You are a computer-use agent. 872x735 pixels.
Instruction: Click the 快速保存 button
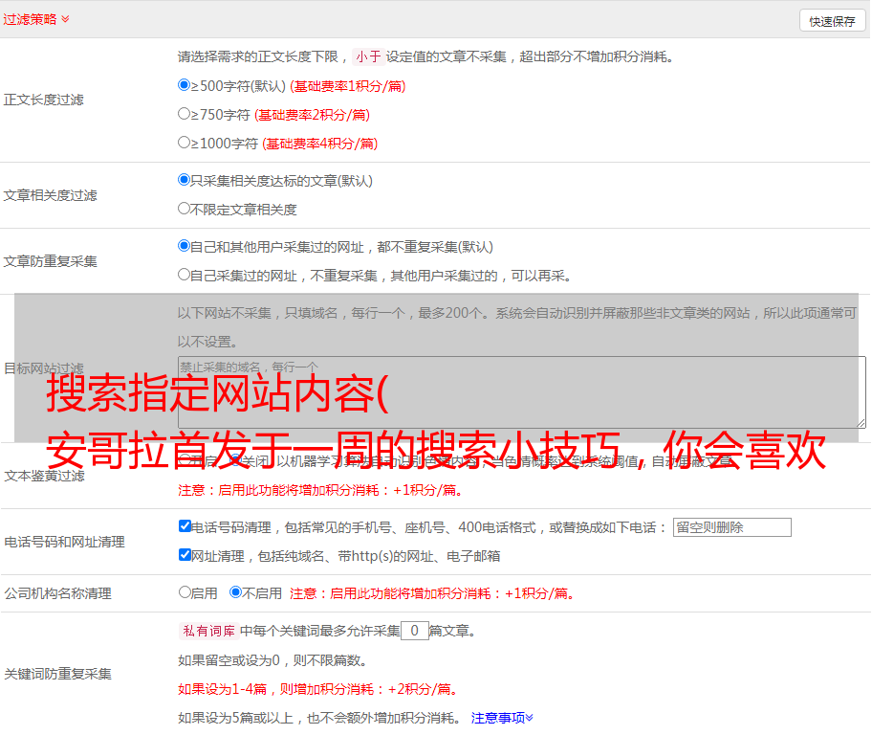click(x=832, y=21)
